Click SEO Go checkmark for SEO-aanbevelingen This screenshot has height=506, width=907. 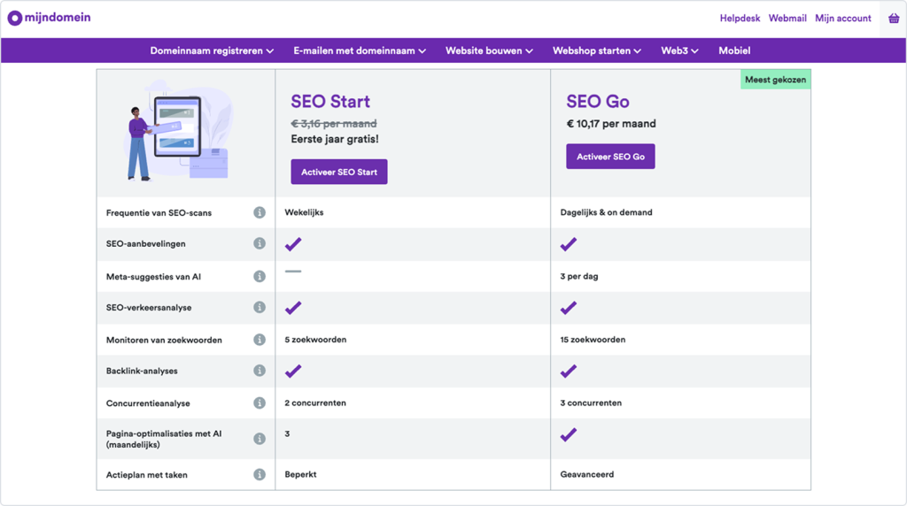click(569, 244)
